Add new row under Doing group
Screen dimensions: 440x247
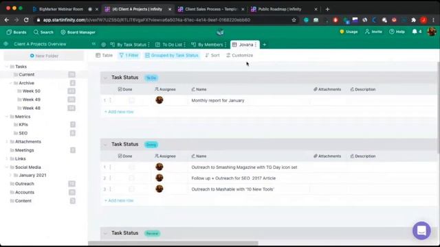(119, 200)
